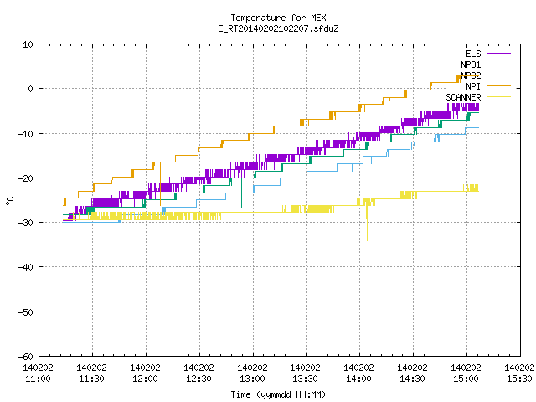Click the y-axis label 10
536x402 pixels.
coord(28,44)
